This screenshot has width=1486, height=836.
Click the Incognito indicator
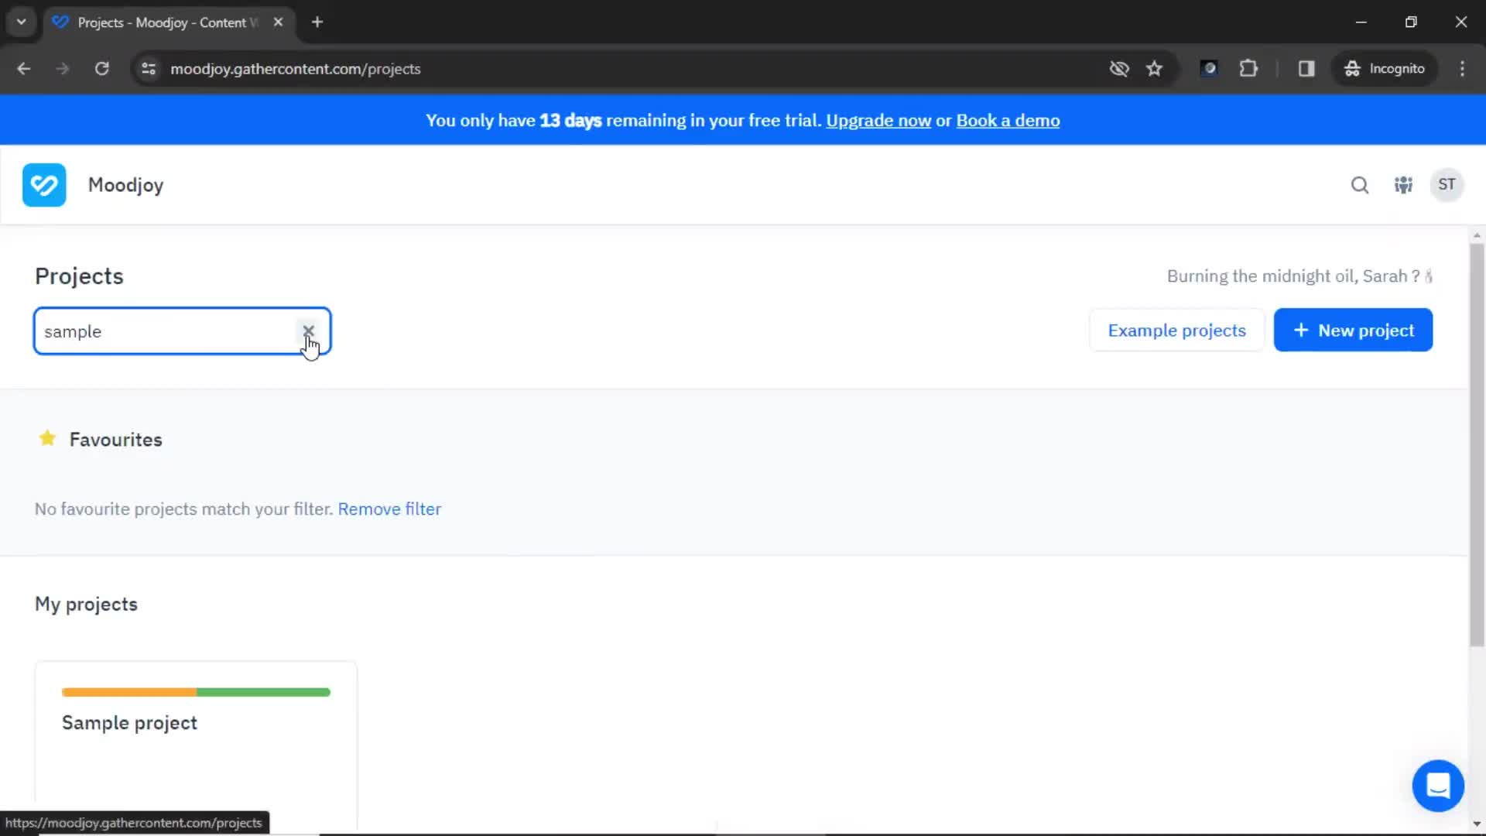(x=1385, y=69)
